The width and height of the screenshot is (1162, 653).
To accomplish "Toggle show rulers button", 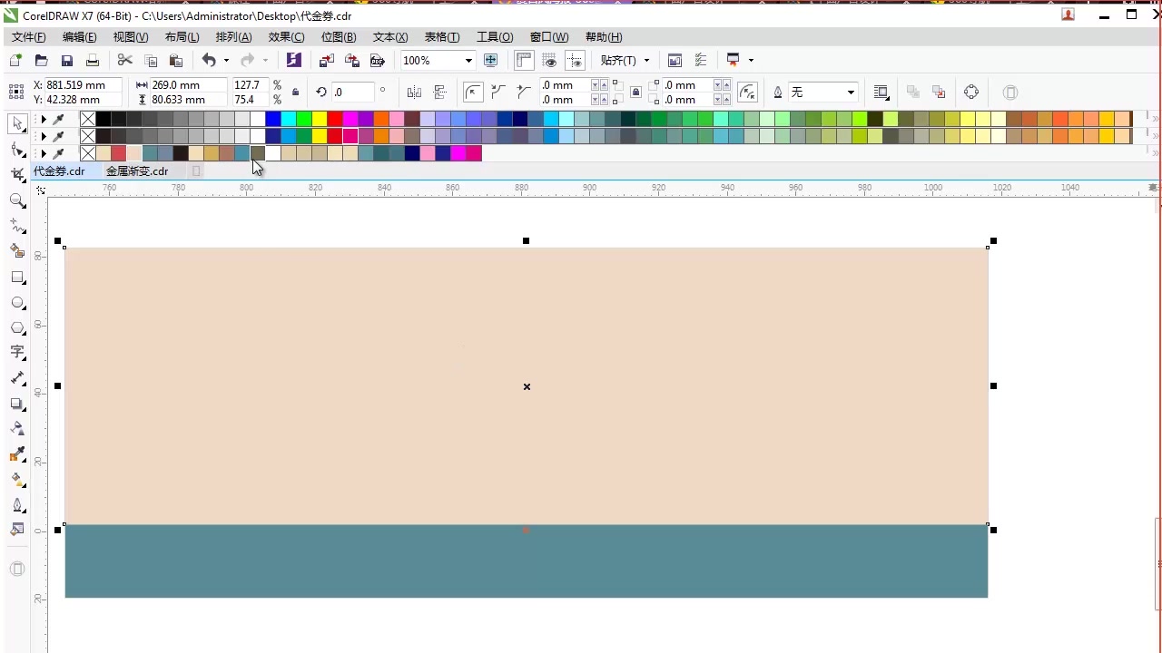I will 524,61.
